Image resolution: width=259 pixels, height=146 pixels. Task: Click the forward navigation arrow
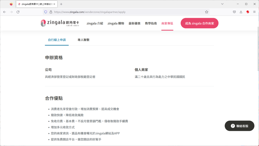(x=11, y=12)
